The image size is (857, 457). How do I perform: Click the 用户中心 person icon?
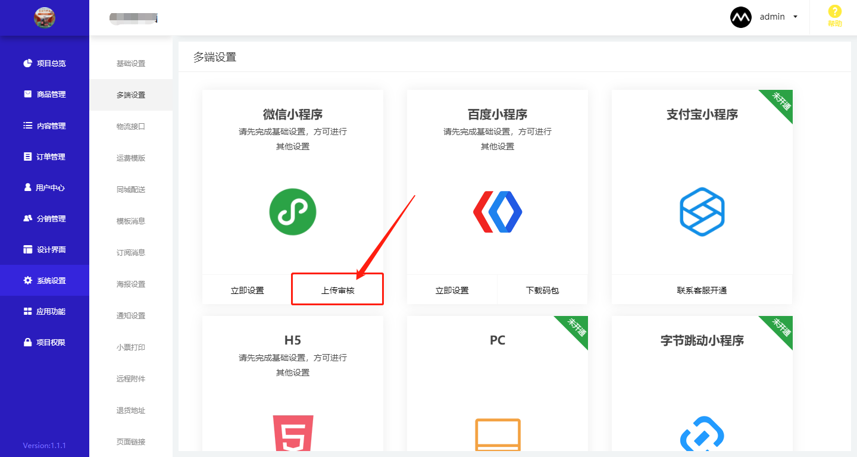tap(27, 187)
